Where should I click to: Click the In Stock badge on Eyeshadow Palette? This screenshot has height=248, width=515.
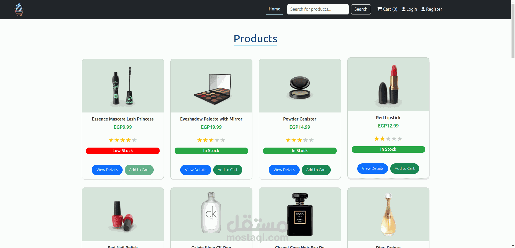[x=211, y=151]
